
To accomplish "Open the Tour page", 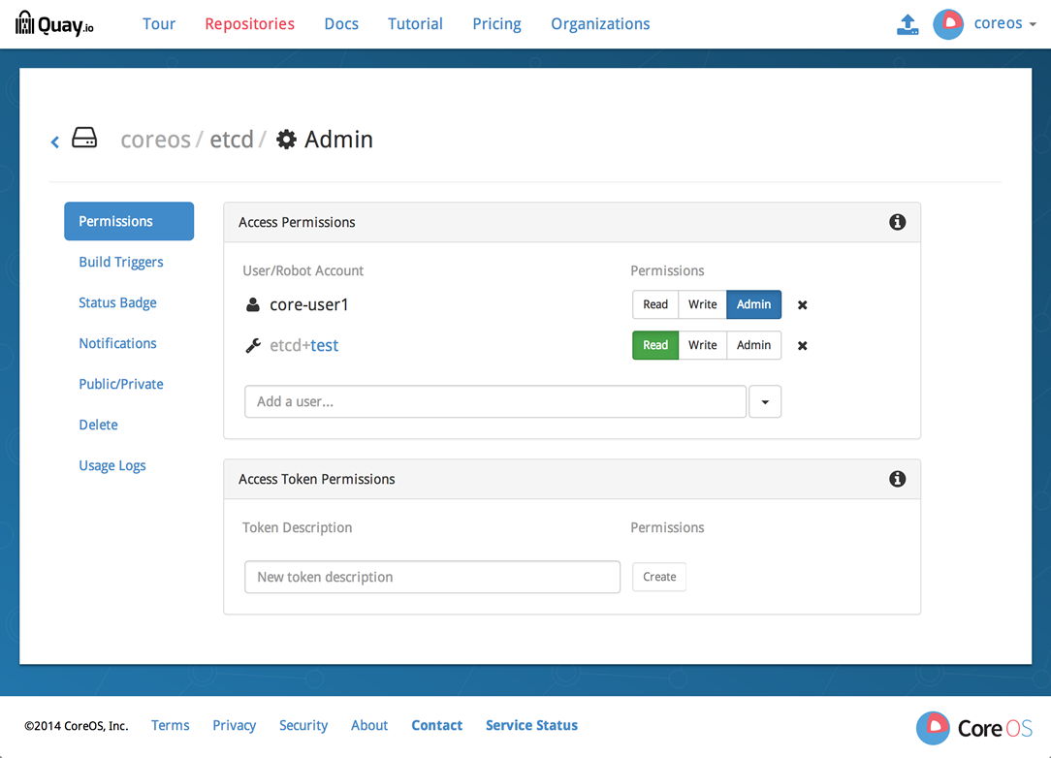I will pyautogui.click(x=159, y=24).
